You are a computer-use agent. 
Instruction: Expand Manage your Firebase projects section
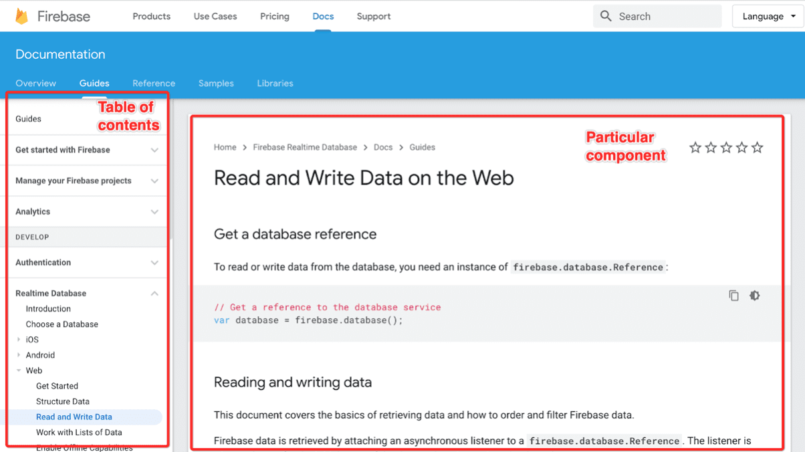click(x=154, y=181)
